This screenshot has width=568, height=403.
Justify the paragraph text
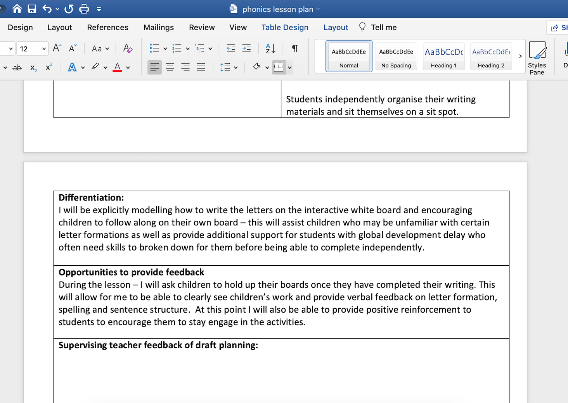201,67
